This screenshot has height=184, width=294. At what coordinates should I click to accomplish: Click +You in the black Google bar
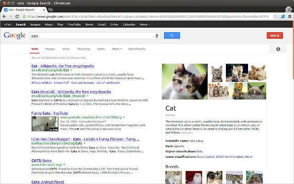pos(7,24)
